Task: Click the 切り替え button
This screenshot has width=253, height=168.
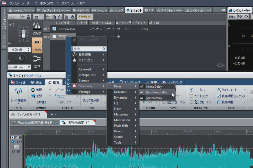Action: point(41,102)
